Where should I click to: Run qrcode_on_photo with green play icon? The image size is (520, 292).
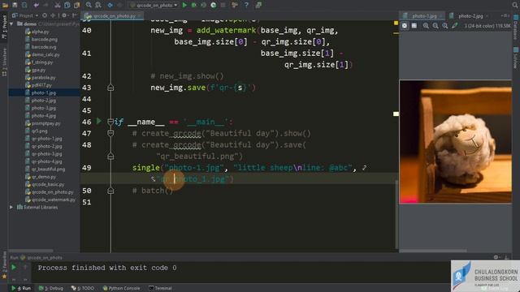pyautogui.click(x=184, y=5)
